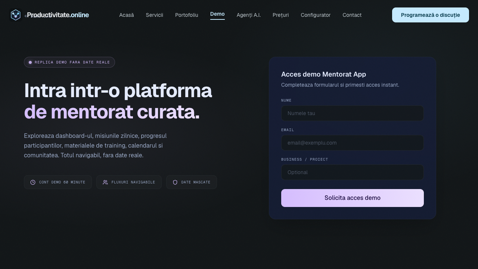This screenshot has width=478, height=269.
Task: Click the users icon on Fluxuri navigabile chip
Action: (105, 182)
